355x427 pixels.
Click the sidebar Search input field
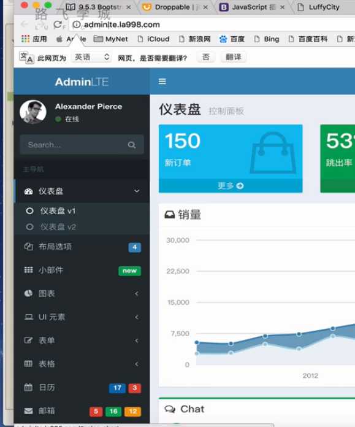click(x=74, y=145)
